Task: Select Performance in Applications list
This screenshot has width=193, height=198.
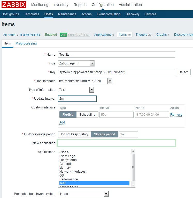Action: (94, 179)
